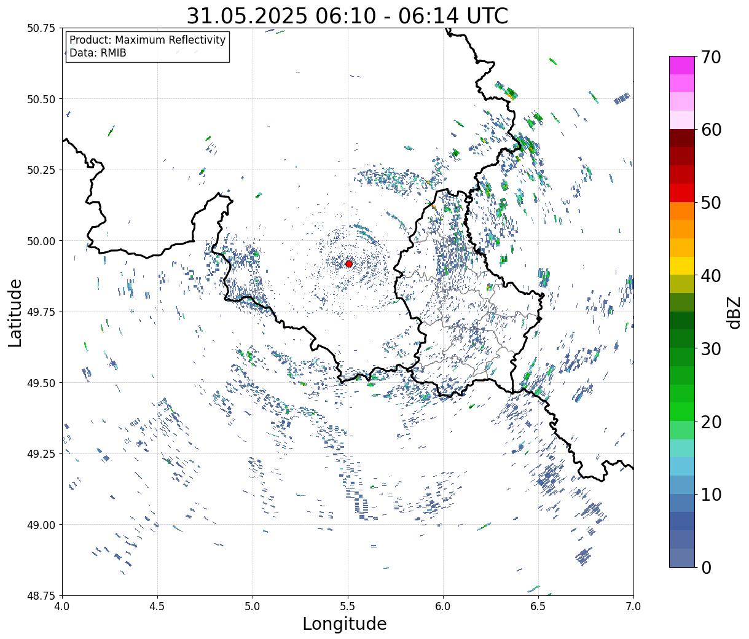749x639 pixels.
Task: Click the latitude tick label 49.75
Action: point(41,312)
